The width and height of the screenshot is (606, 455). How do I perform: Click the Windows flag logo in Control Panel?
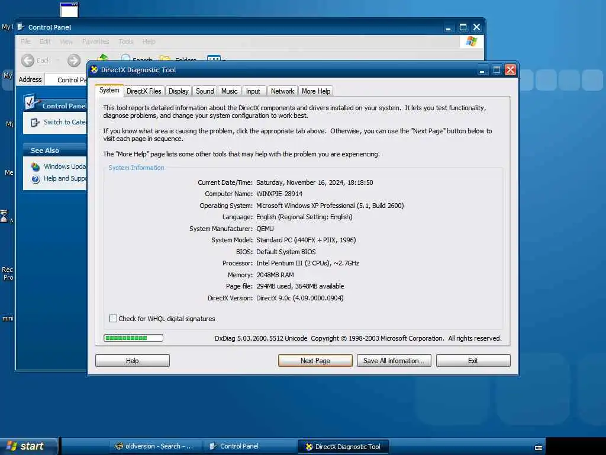472,41
